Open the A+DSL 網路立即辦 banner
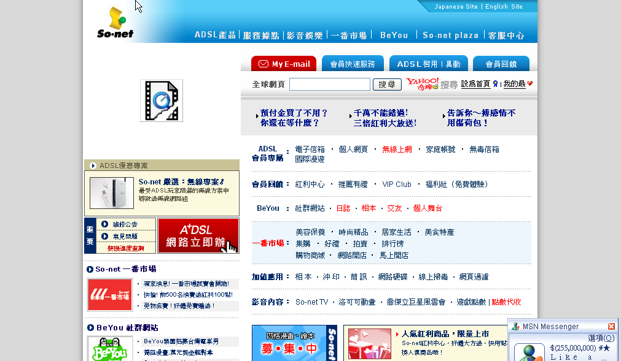Screen dimensions: 621x361 tap(198, 236)
